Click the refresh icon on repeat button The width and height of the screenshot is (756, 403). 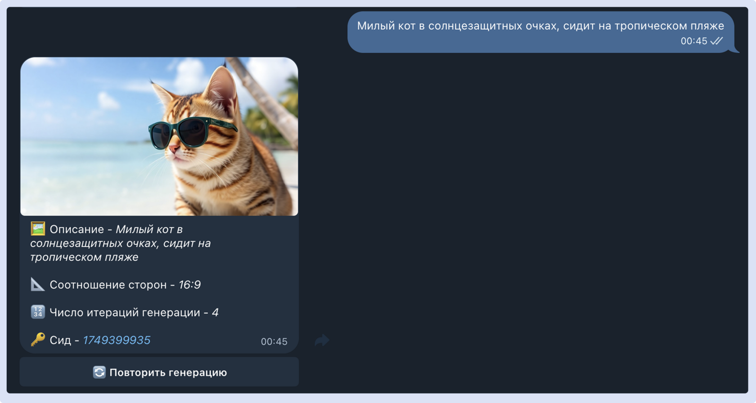click(x=99, y=372)
